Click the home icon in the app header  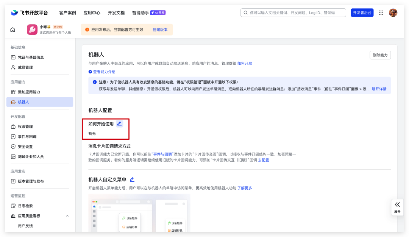[x=13, y=30]
